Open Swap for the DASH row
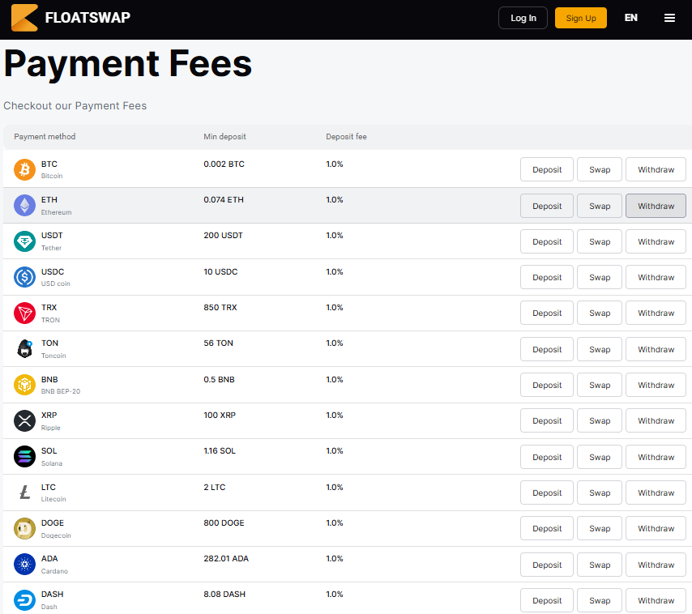 [600, 601]
